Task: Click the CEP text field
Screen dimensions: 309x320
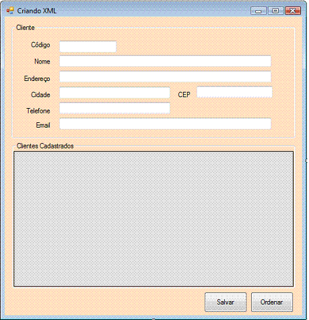Action: (234, 92)
